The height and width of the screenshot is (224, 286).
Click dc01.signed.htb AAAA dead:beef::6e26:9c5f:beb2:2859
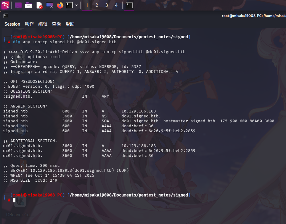(x=158, y=151)
